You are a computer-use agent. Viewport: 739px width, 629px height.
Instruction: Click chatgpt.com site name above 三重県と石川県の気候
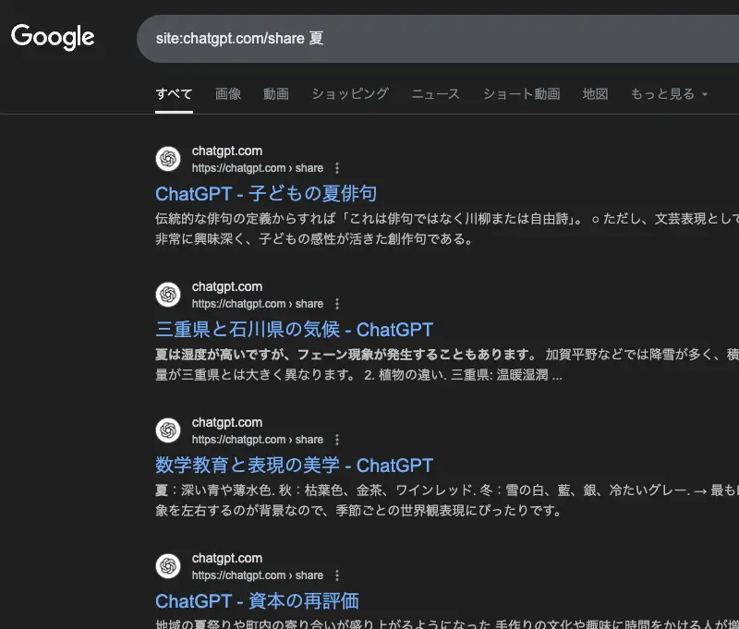click(x=226, y=287)
